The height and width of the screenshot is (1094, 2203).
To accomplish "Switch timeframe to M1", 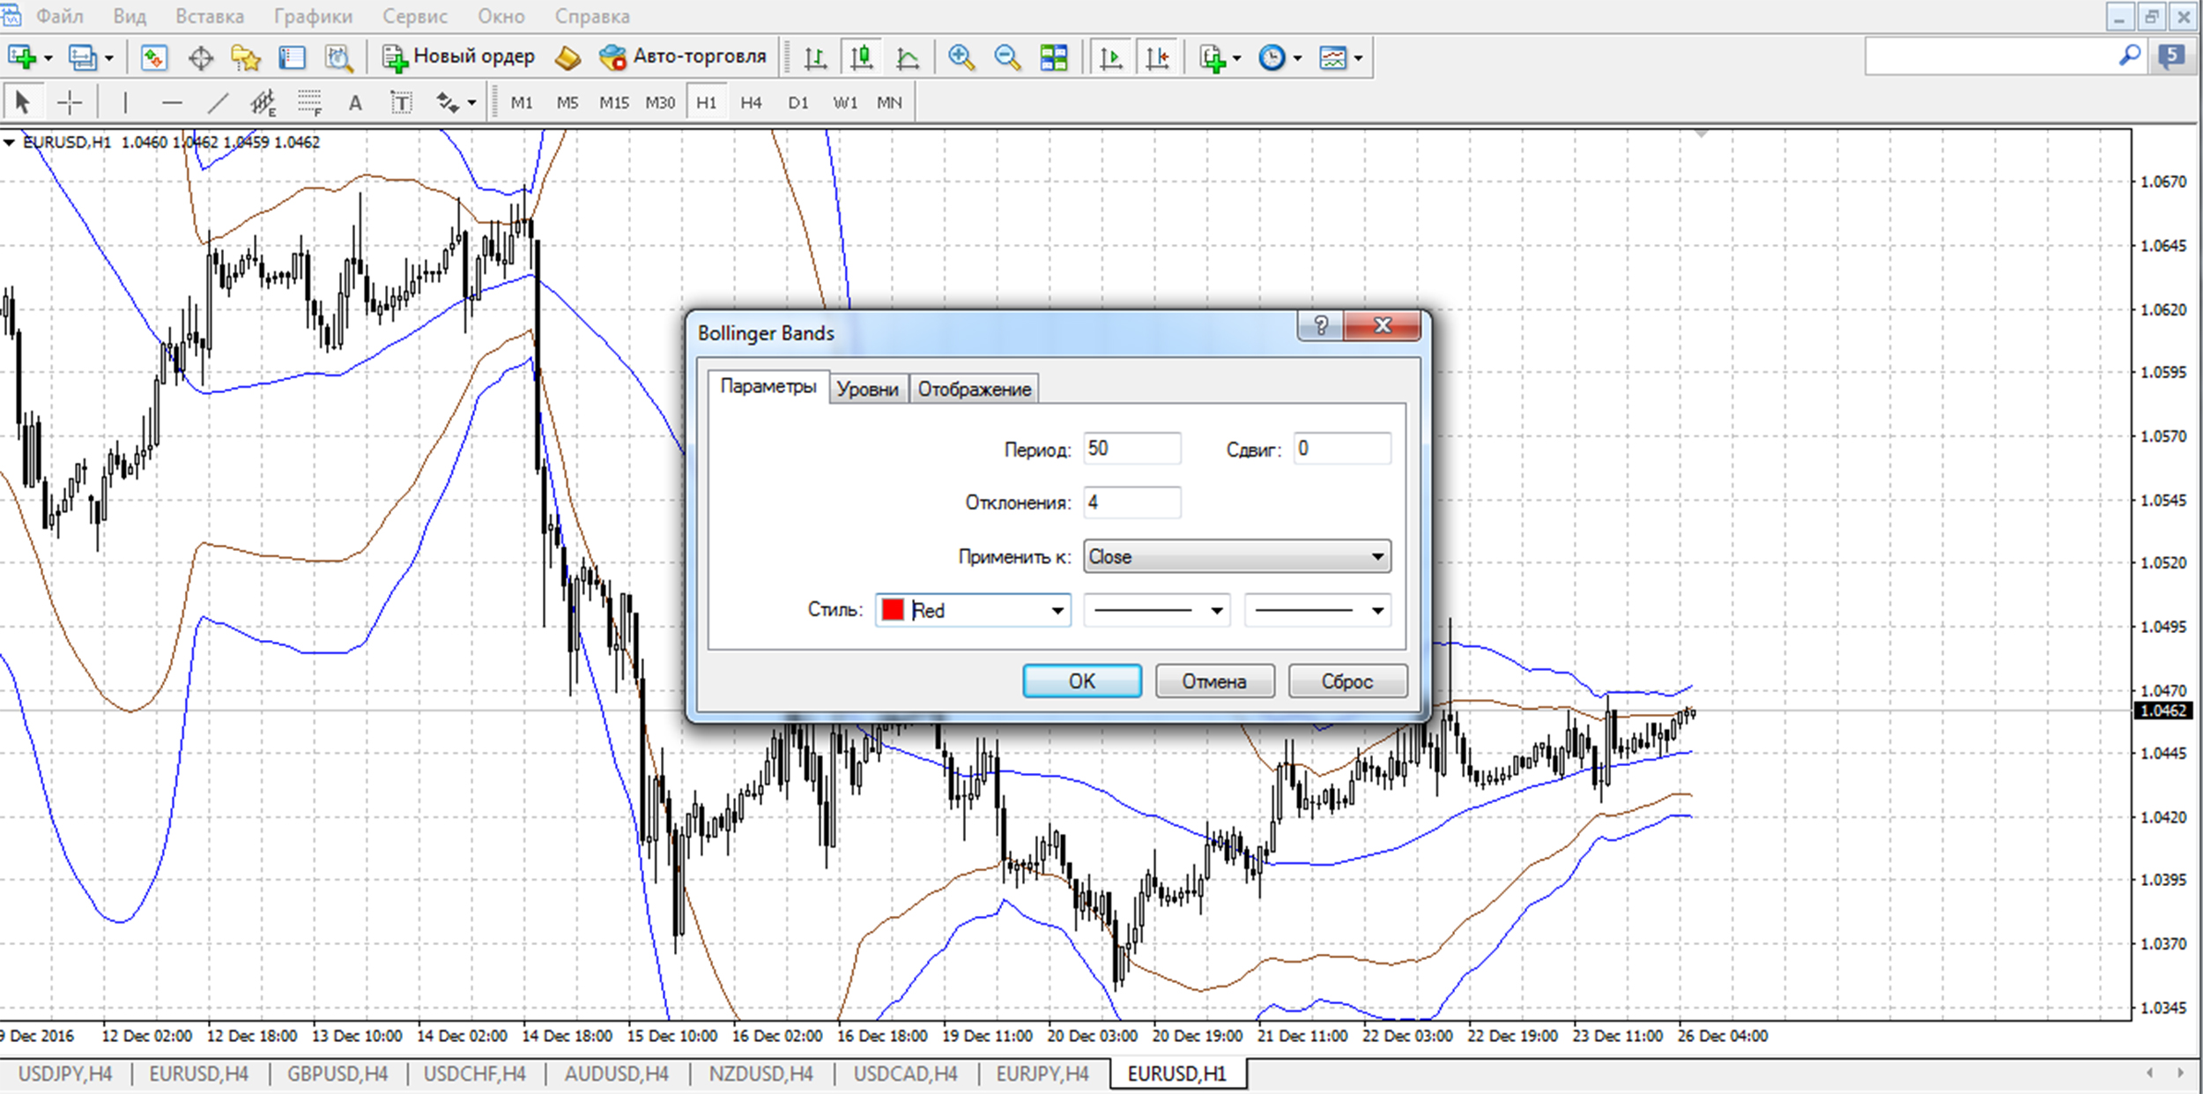I will (x=522, y=103).
